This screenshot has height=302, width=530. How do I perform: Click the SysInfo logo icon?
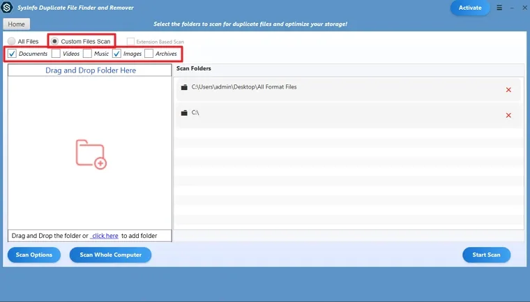(x=6, y=7)
